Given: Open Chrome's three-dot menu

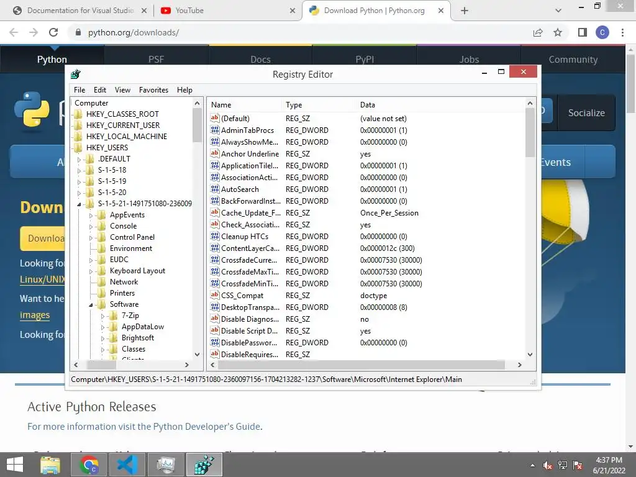Looking at the screenshot, I should (622, 32).
